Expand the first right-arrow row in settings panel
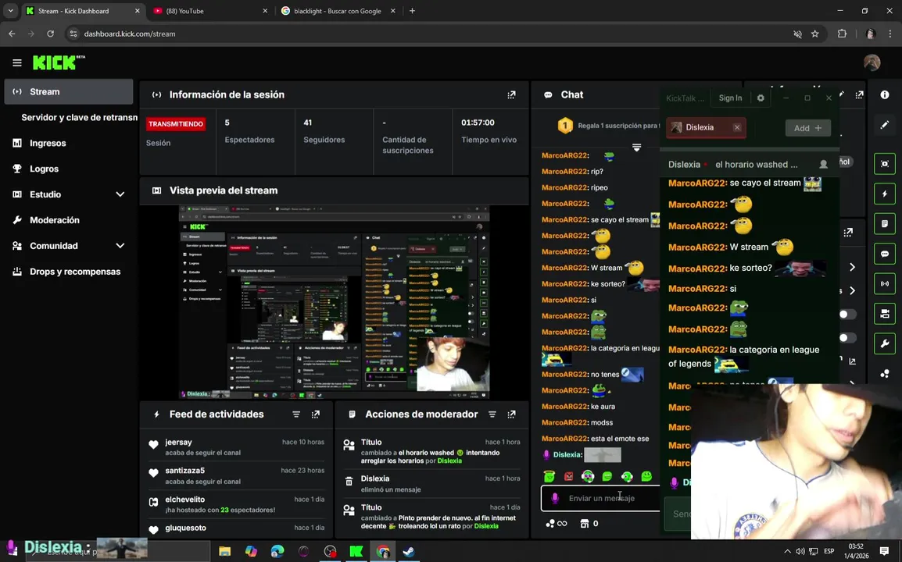This screenshot has height=562, width=902. pos(852,267)
